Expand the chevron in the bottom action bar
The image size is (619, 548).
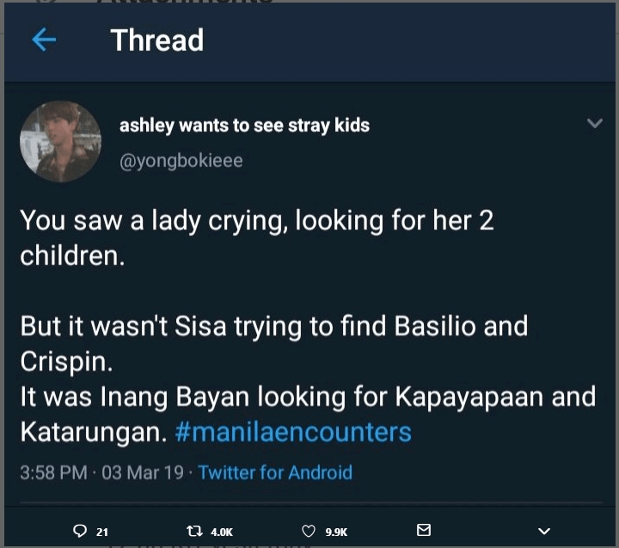(542, 531)
